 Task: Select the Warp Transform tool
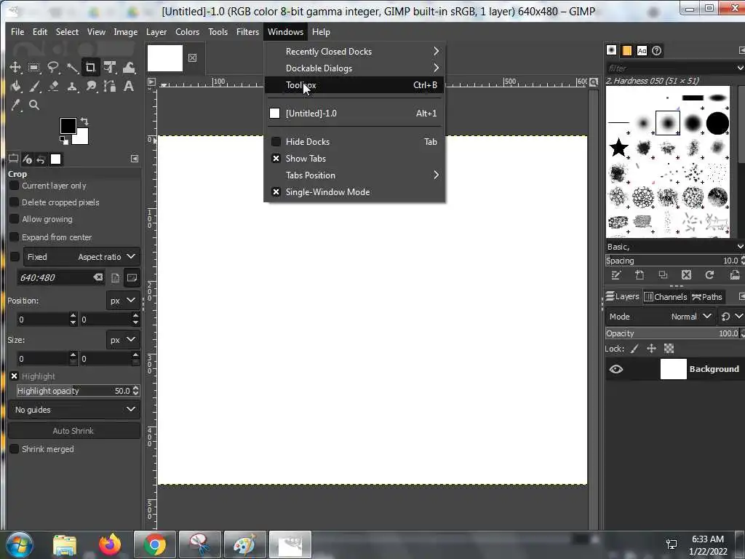(x=129, y=67)
